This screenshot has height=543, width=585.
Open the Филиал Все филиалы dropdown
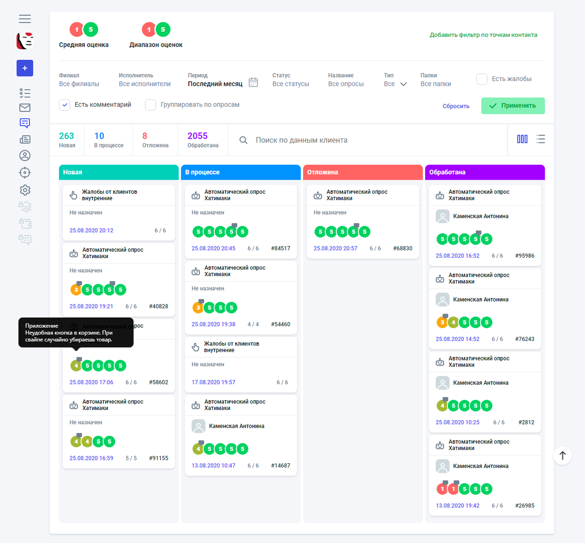tap(79, 80)
